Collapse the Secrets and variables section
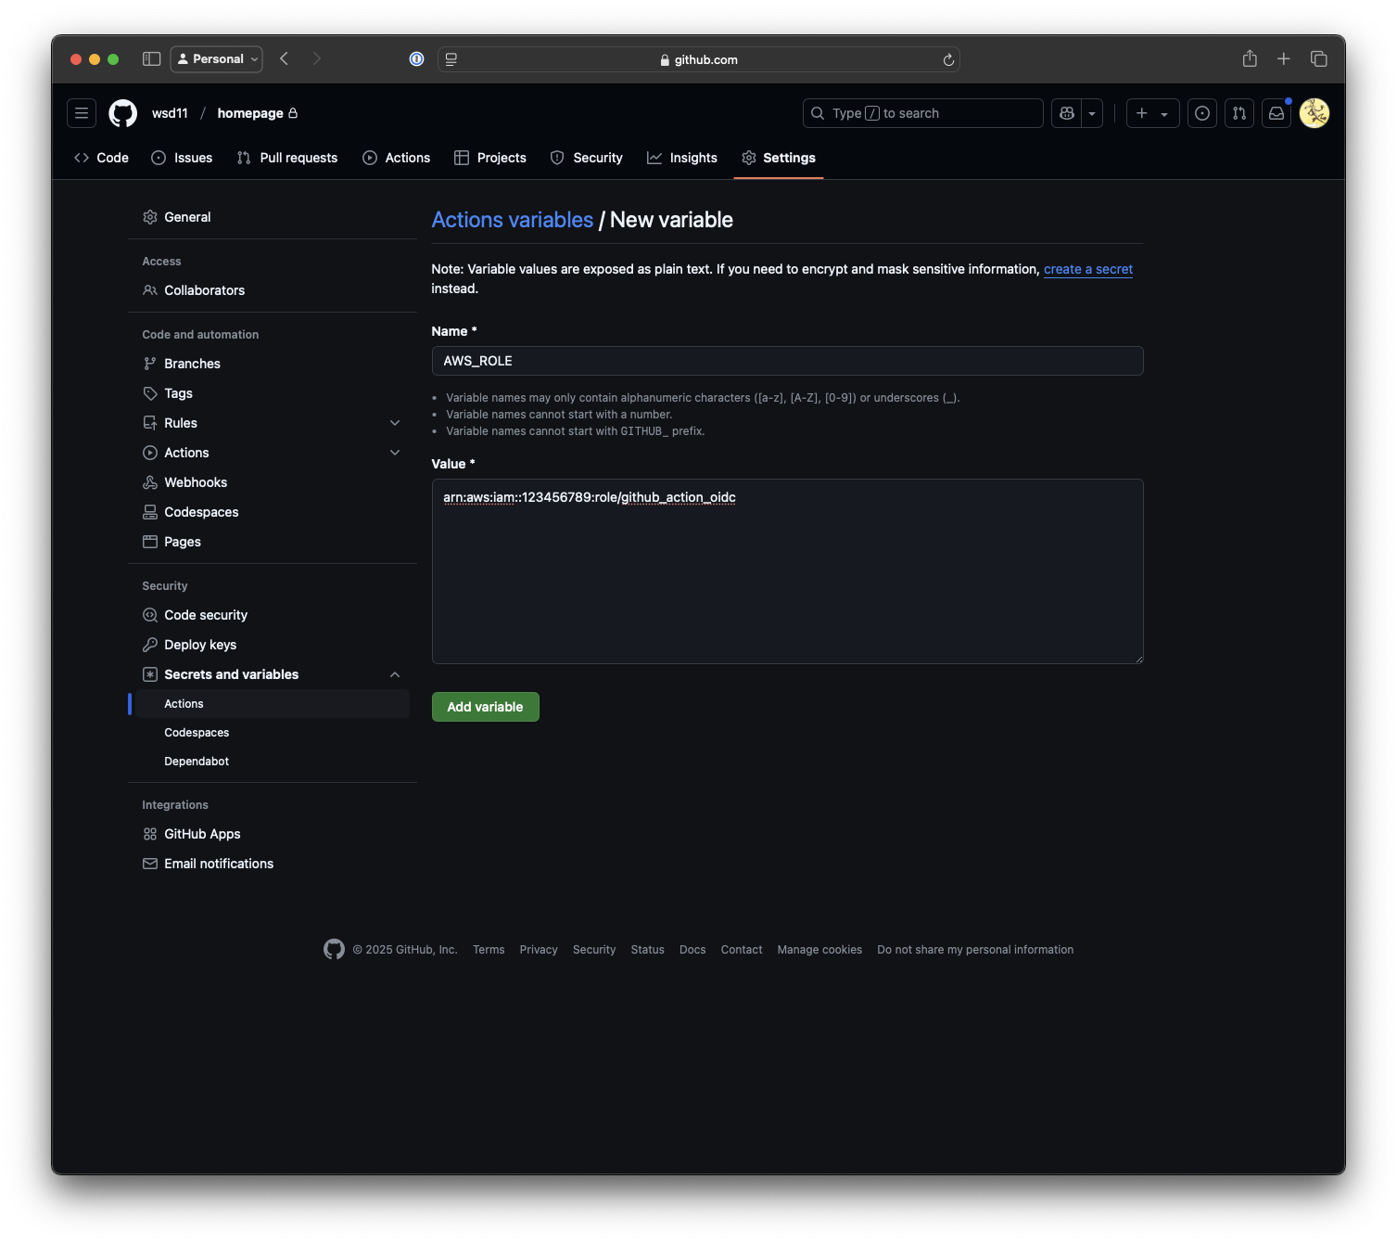Screen dimensions: 1397x1243 395,674
